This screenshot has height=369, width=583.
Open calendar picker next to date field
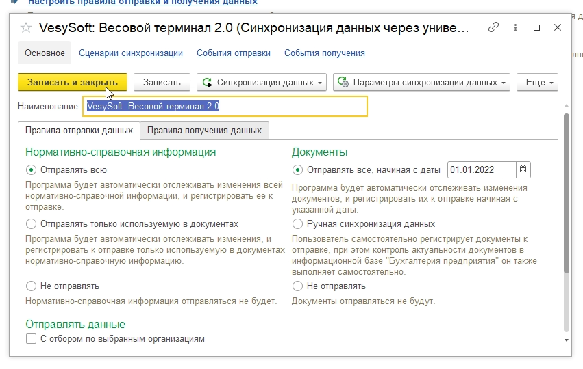pyautogui.click(x=523, y=169)
